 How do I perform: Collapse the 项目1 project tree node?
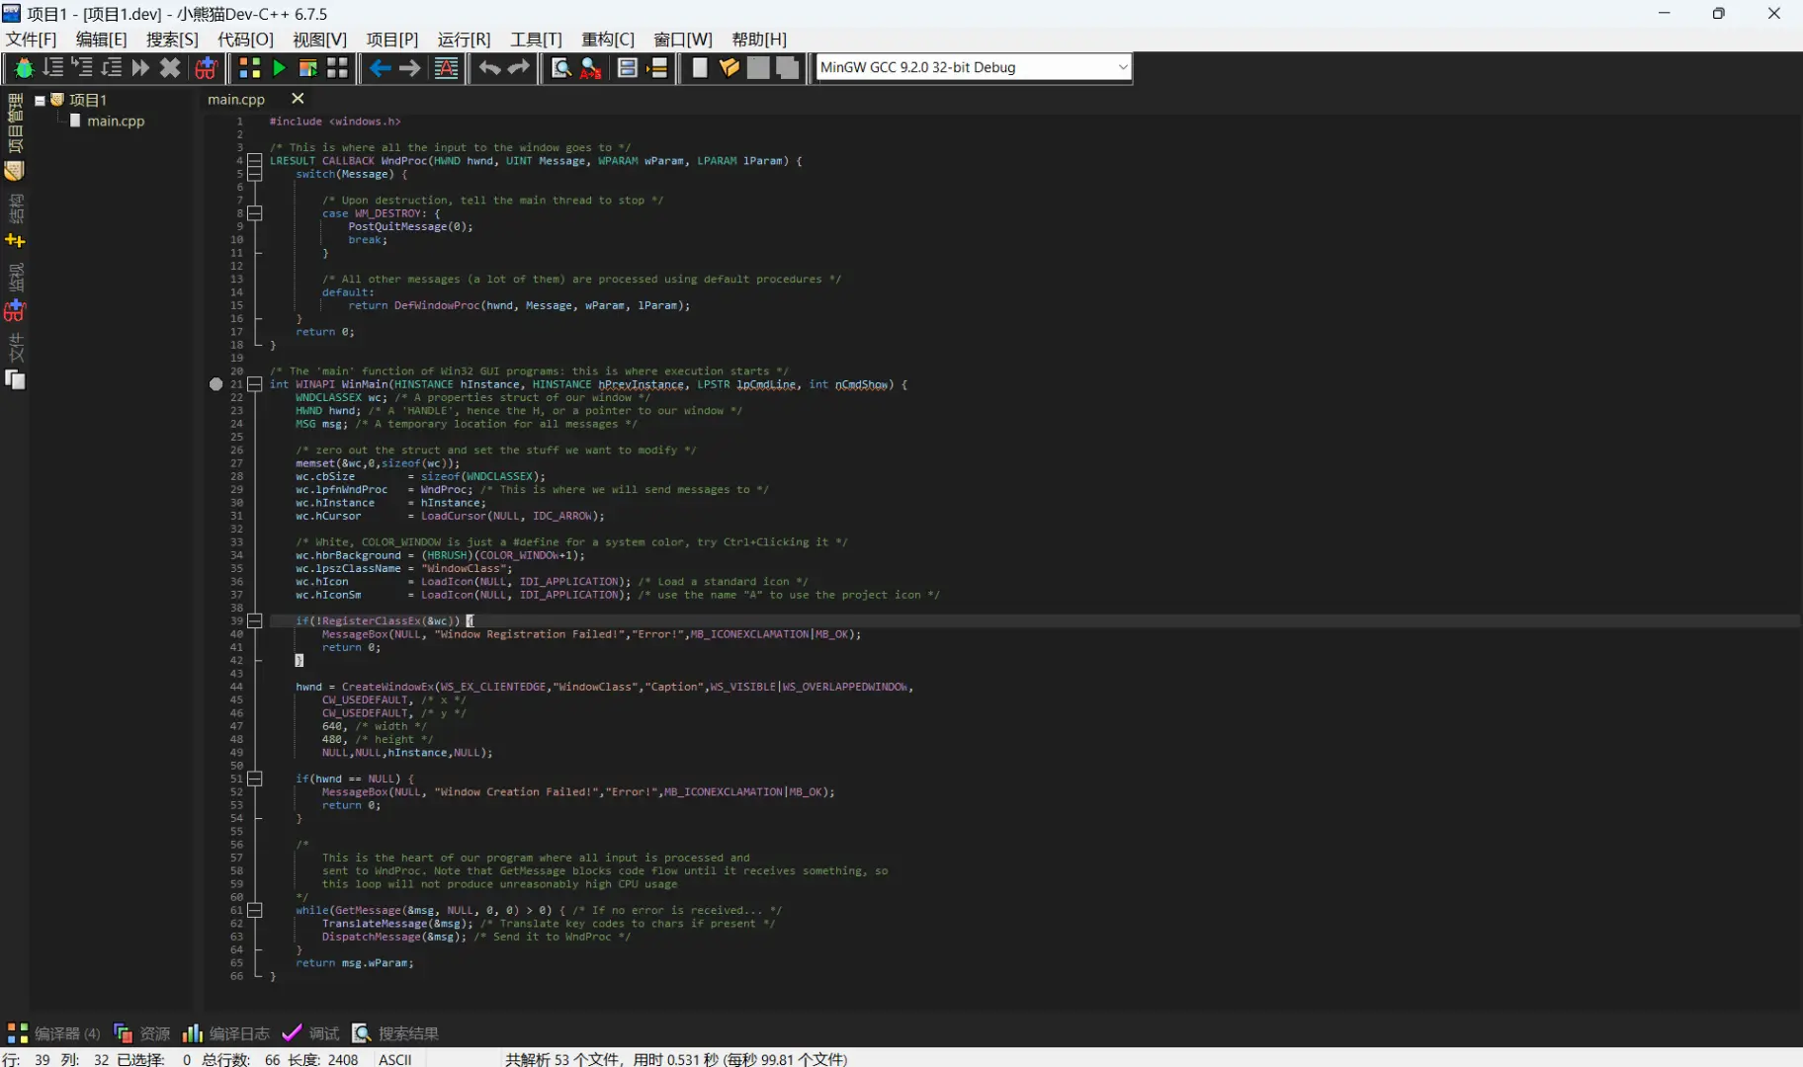(x=40, y=100)
